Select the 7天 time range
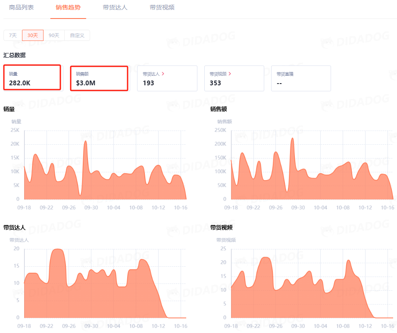 point(13,35)
